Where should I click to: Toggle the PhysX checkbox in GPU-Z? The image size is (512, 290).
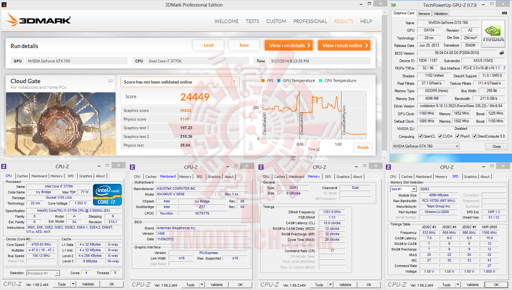pos(457,136)
